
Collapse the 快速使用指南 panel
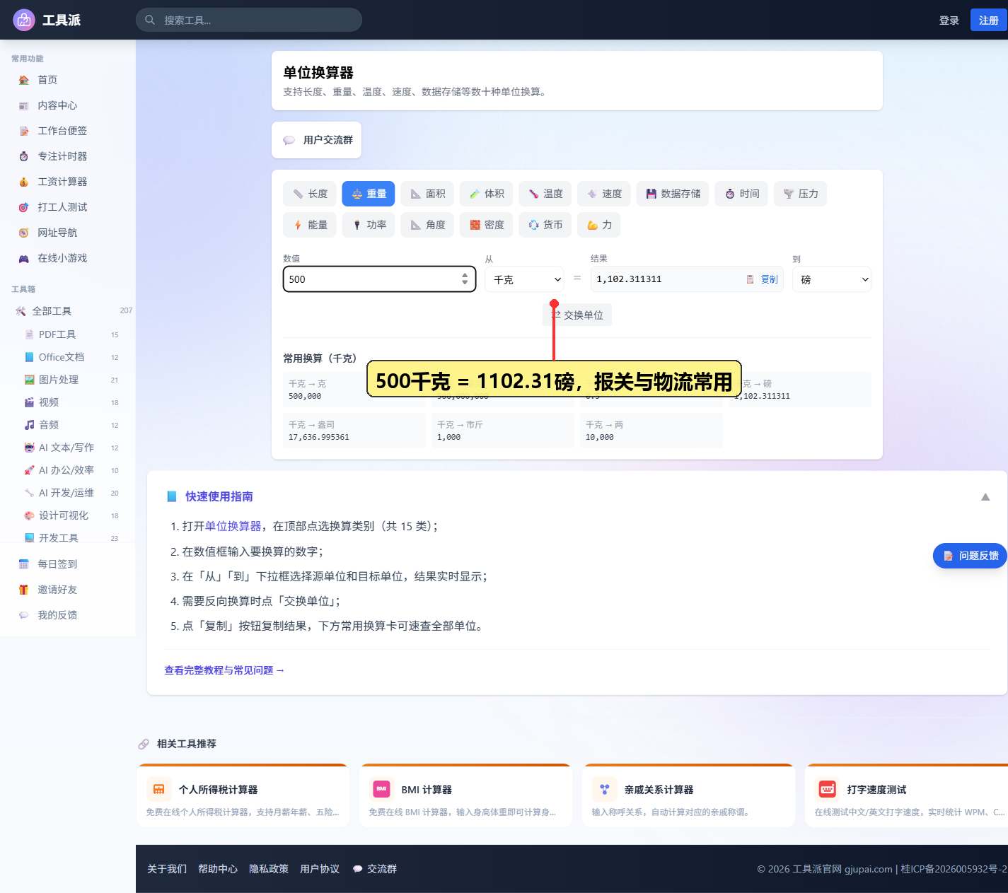point(985,497)
